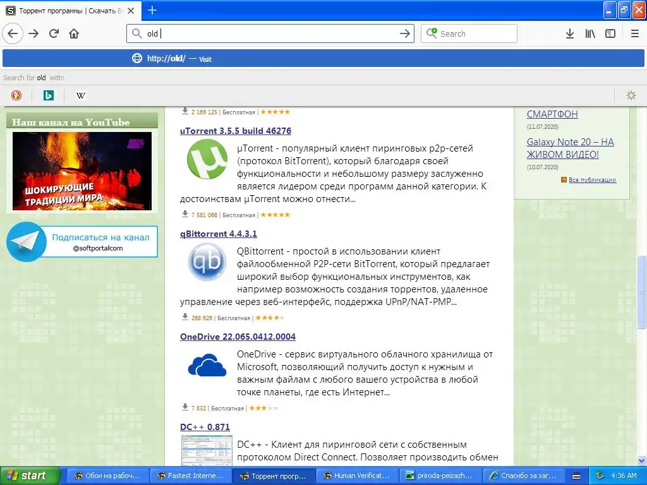Select the Торрент программы browser tab
The width and height of the screenshot is (647, 485).
click(71, 11)
